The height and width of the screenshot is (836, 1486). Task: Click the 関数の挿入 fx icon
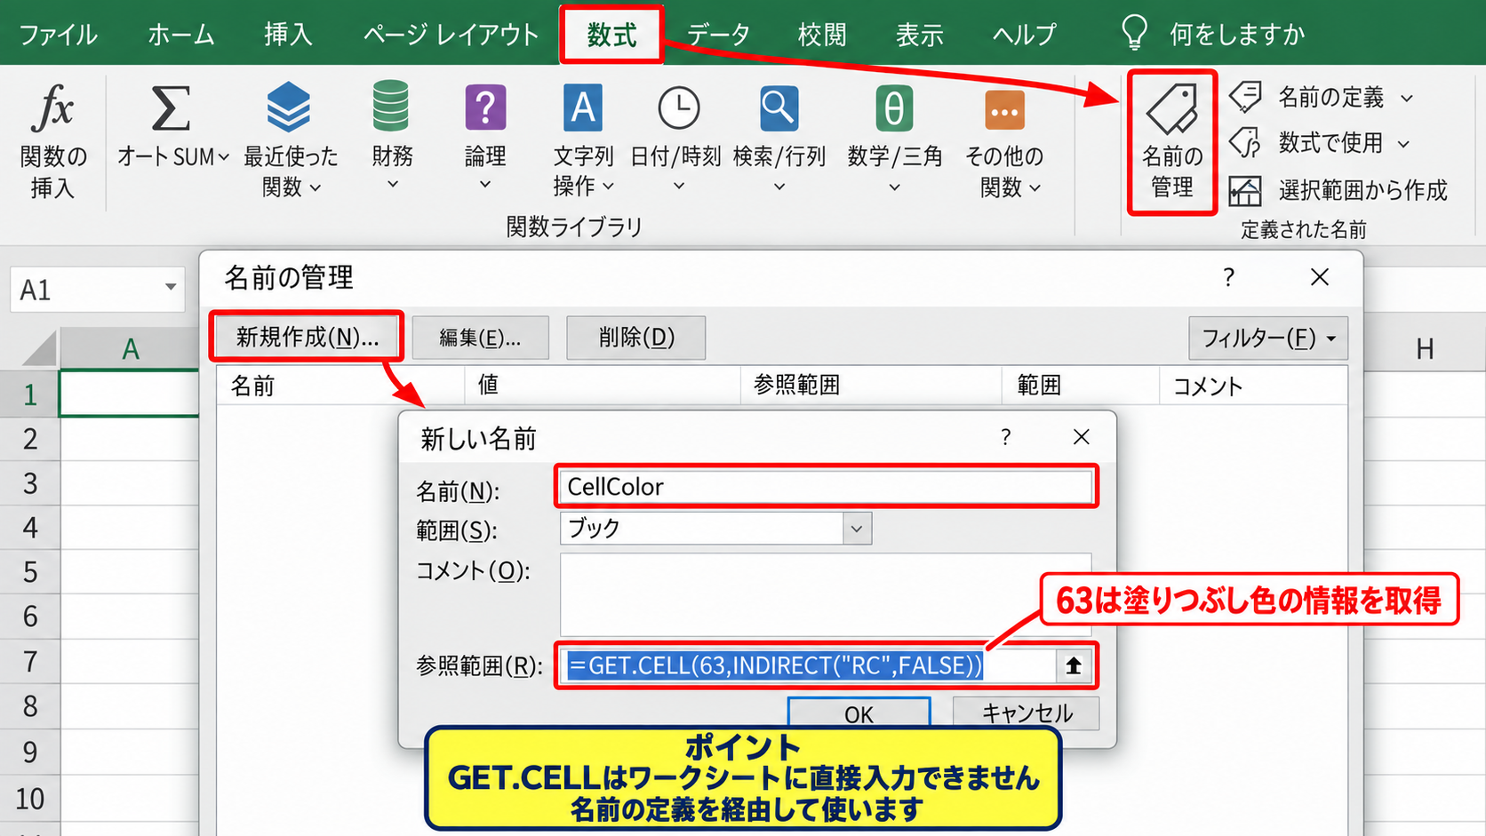point(52,108)
